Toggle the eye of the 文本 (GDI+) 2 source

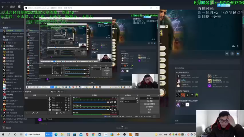[x=66, y=107]
